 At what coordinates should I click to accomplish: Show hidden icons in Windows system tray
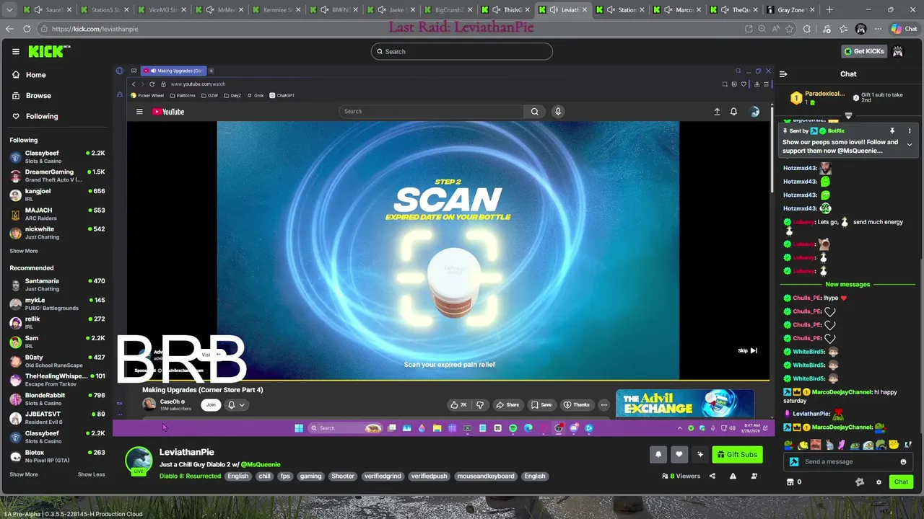[679, 428]
